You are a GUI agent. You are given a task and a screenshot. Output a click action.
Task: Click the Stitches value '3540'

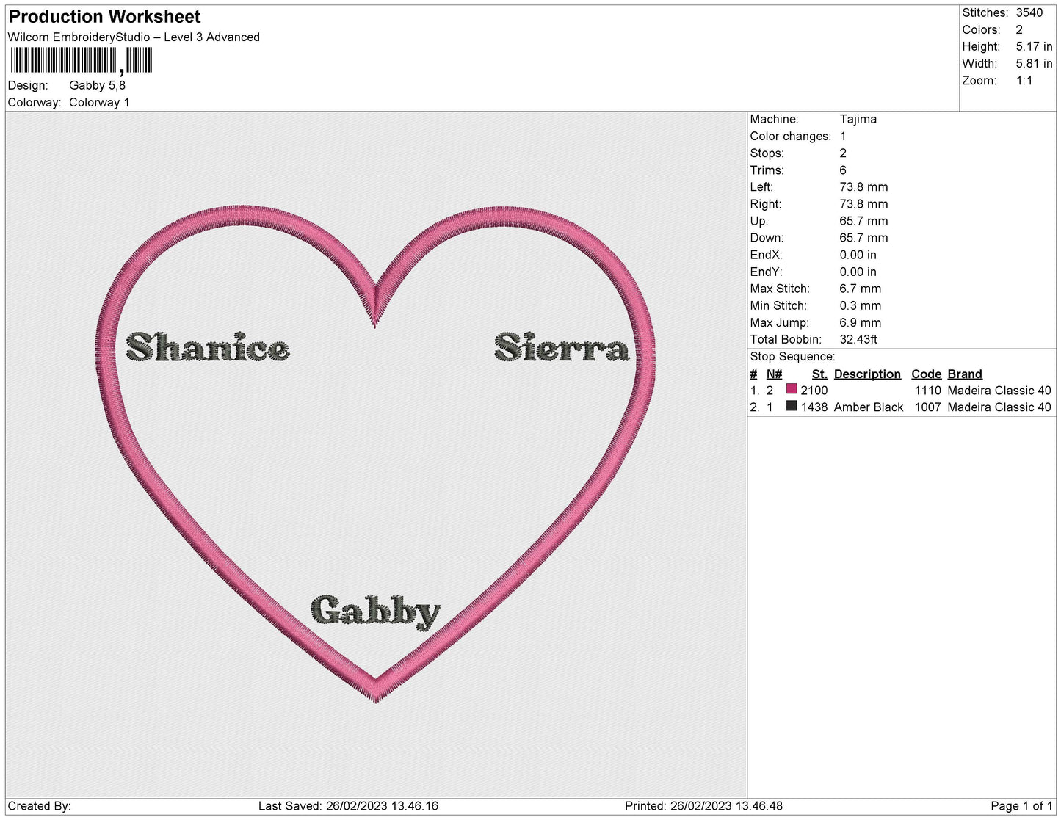(1029, 13)
